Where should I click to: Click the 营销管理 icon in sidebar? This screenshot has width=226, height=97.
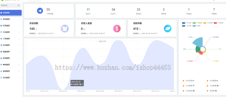click(x=1, y=65)
